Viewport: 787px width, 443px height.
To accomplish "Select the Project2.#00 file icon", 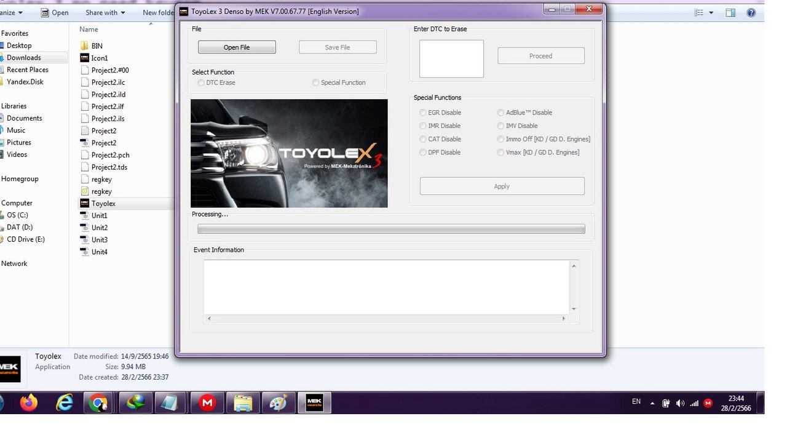I will 85,70.
